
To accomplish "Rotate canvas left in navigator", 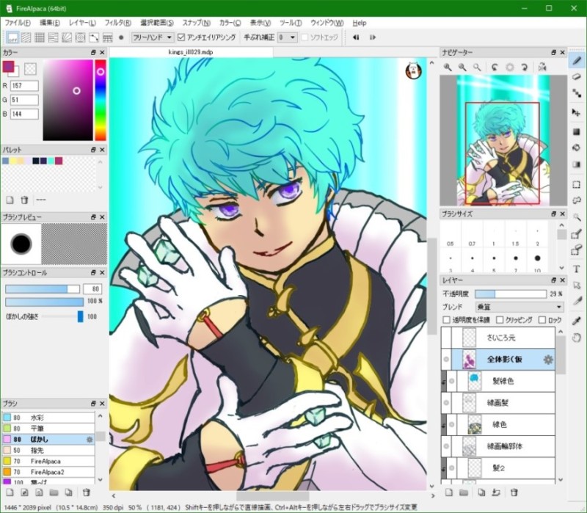I will pyautogui.click(x=495, y=67).
